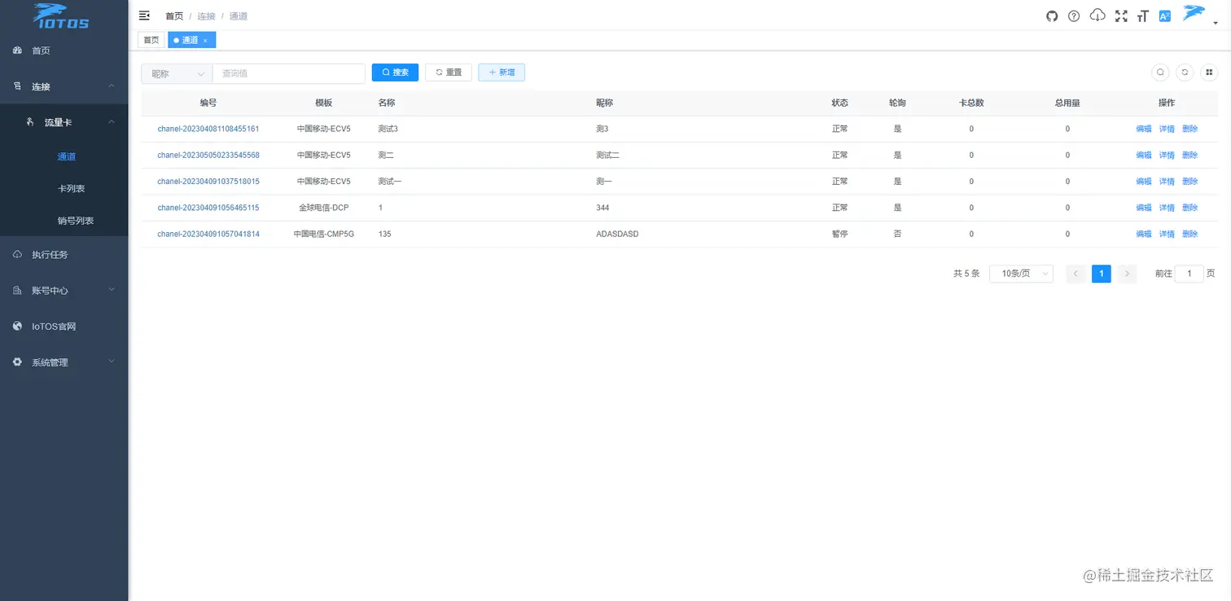Click the cloud download icon
1231x601 pixels.
click(x=1097, y=15)
